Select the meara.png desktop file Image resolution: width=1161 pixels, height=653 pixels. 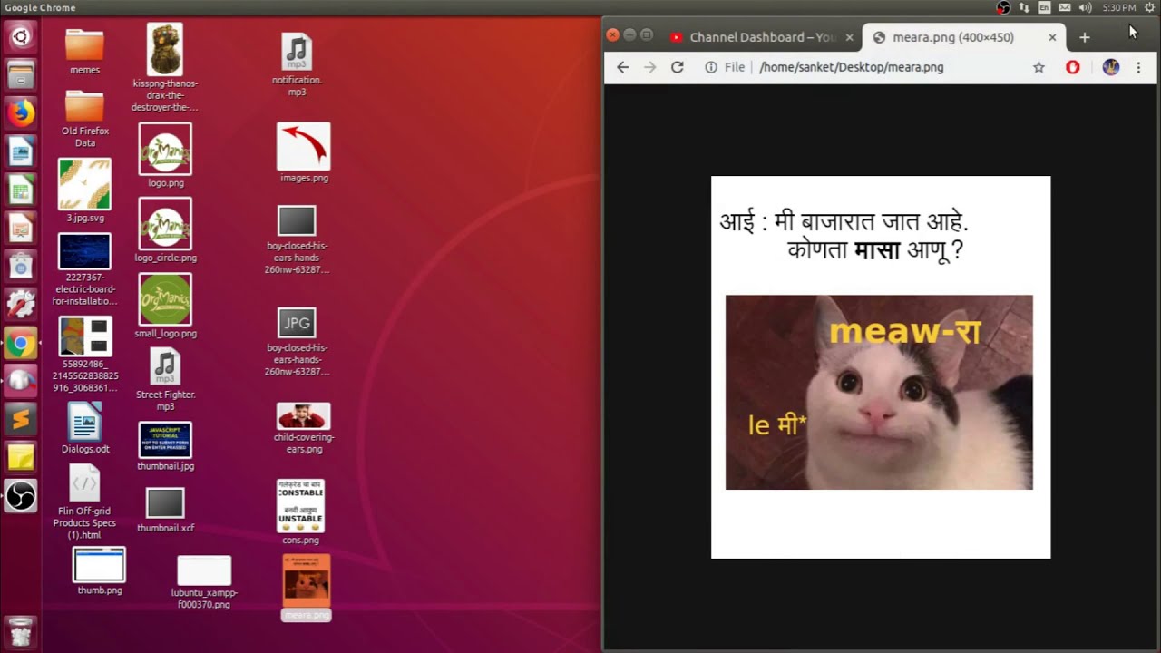pos(307,587)
